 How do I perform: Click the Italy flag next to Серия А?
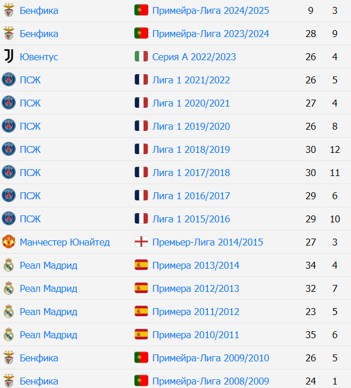pyautogui.click(x=141, y=56)
